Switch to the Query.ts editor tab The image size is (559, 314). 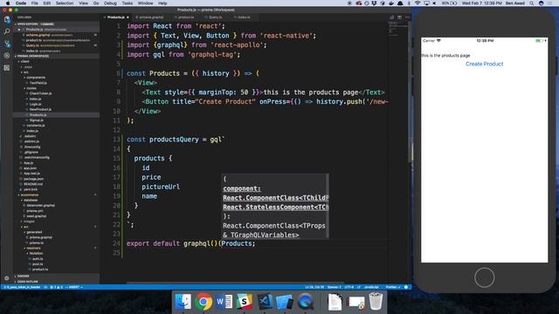tap(216, 17)
